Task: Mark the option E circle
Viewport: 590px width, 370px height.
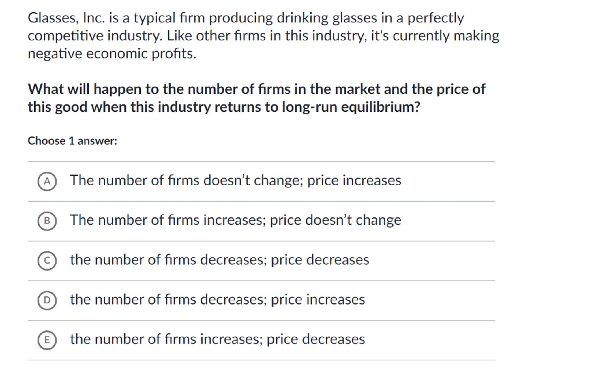Action: point(47,340)
